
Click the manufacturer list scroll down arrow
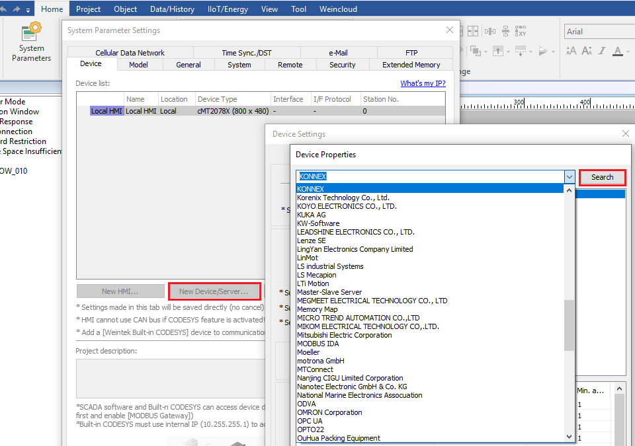tap(569, 437)
